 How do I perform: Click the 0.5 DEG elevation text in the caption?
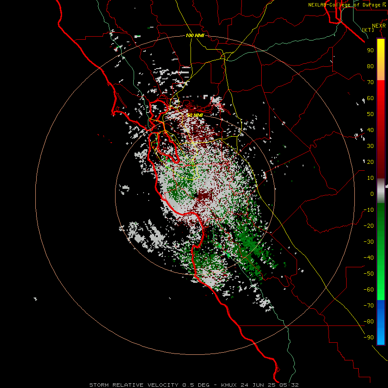tap(196, 385)
